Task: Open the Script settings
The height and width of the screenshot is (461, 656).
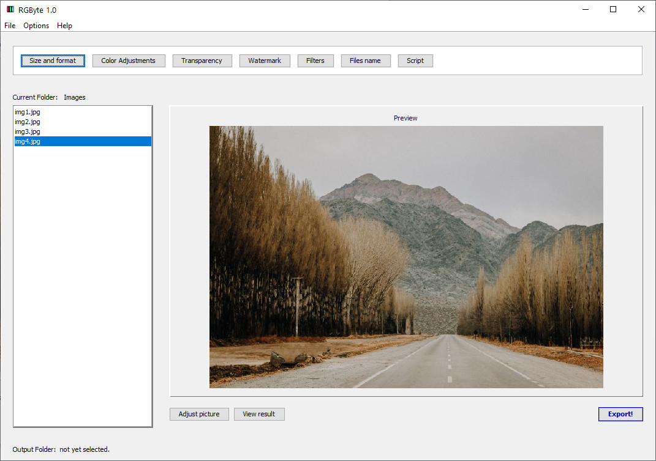Action: pyautogui.click(x=415, y=61)
